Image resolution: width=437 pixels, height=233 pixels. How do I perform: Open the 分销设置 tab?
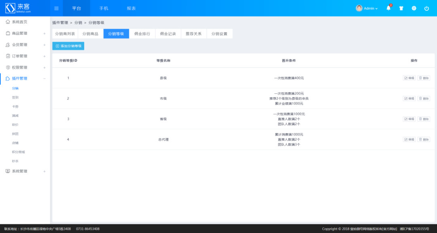point(220,34)
